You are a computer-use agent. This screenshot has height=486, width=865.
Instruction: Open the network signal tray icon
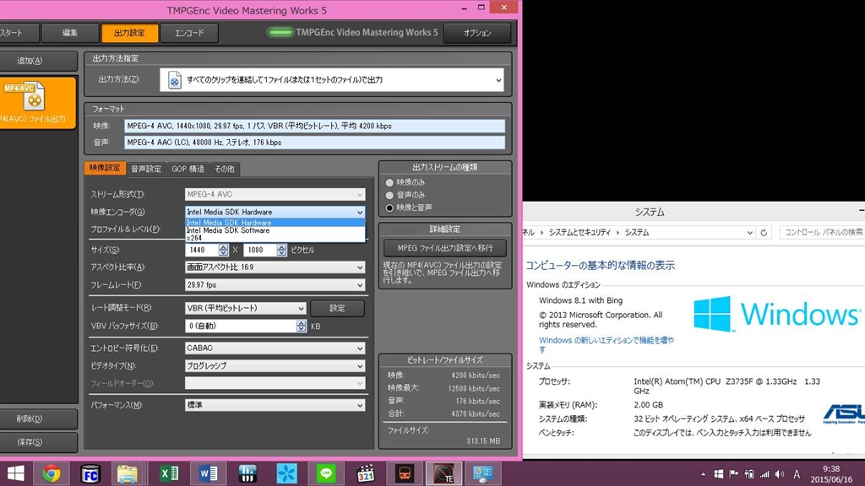(x=764, y=474)
